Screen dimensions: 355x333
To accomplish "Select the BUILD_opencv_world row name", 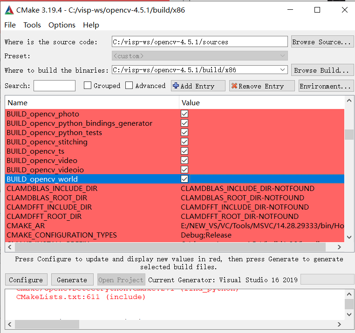I will 42,179.
